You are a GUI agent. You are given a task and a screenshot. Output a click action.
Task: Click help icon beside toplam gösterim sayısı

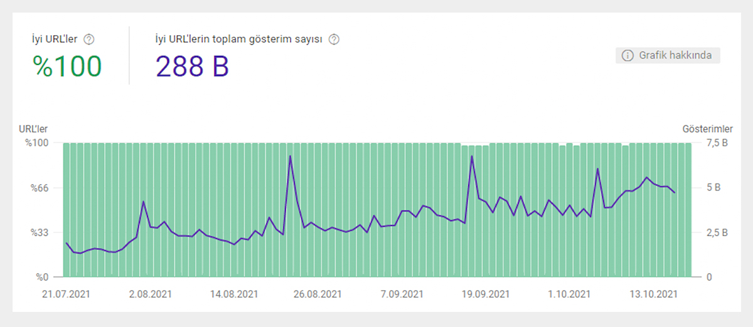(x=334, y=39)
